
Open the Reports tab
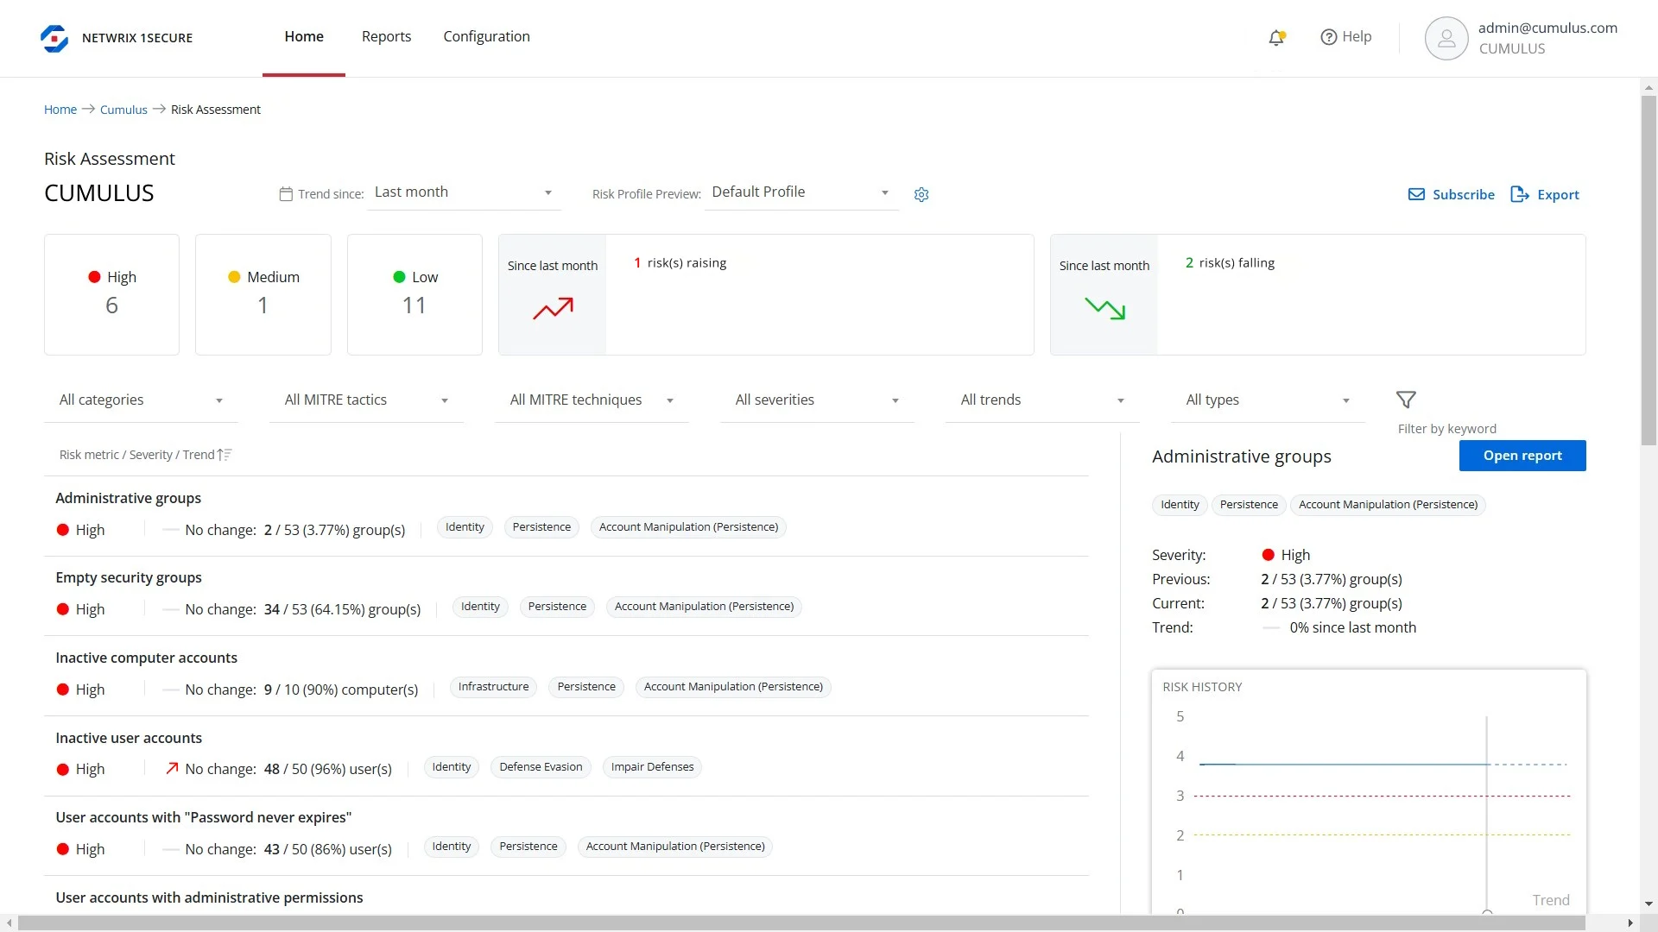coord(386,36)
